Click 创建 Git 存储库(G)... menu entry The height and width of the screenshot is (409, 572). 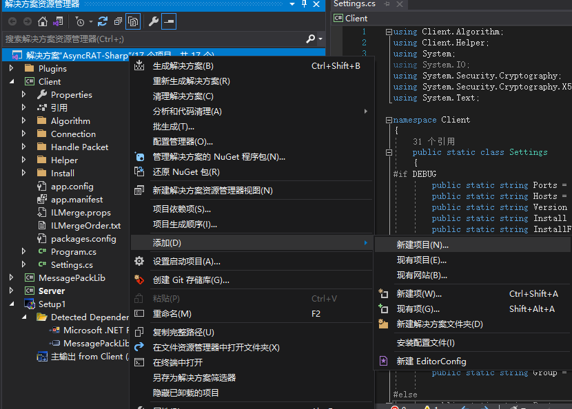191,280
